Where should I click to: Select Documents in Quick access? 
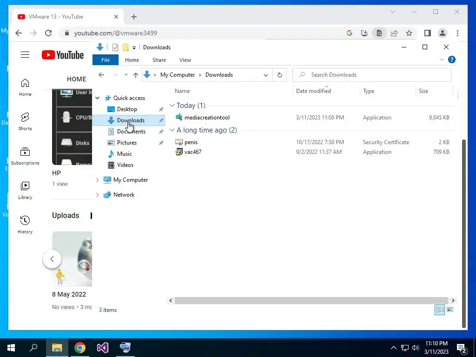[x=131, y=132]
